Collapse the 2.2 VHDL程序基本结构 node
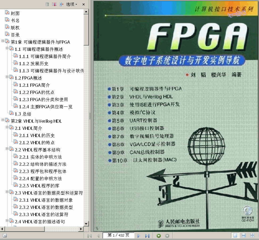The image size is (259, 240). 7,148
